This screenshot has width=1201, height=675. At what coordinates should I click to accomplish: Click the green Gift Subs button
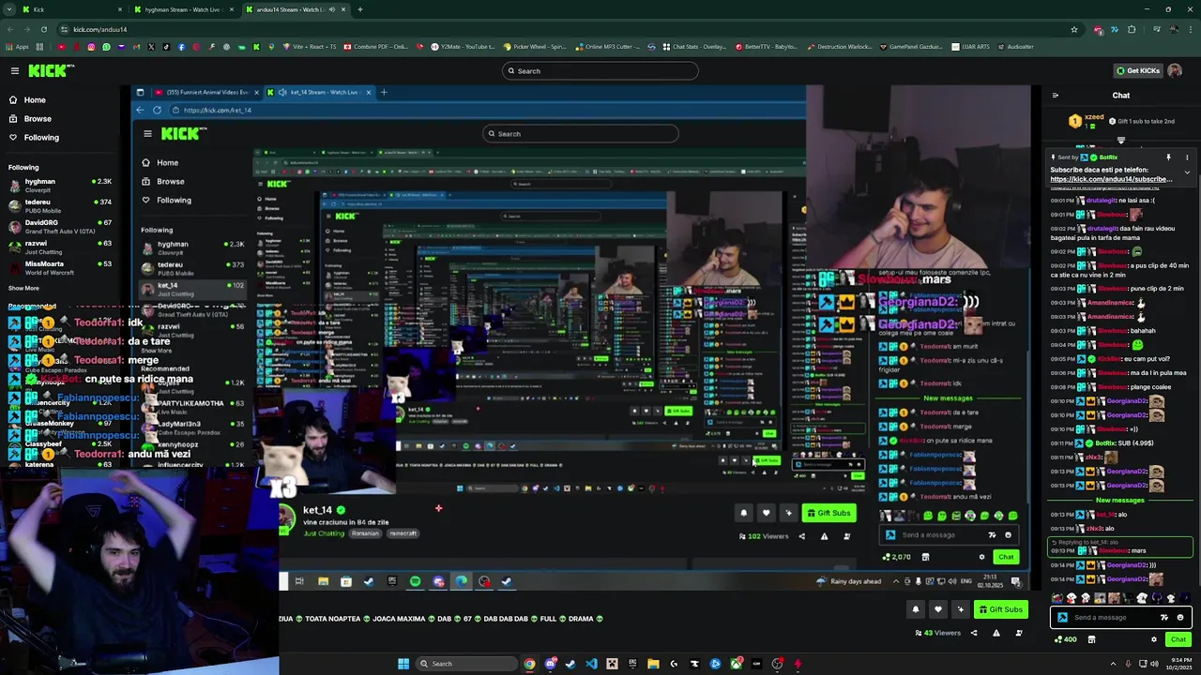1000,609
